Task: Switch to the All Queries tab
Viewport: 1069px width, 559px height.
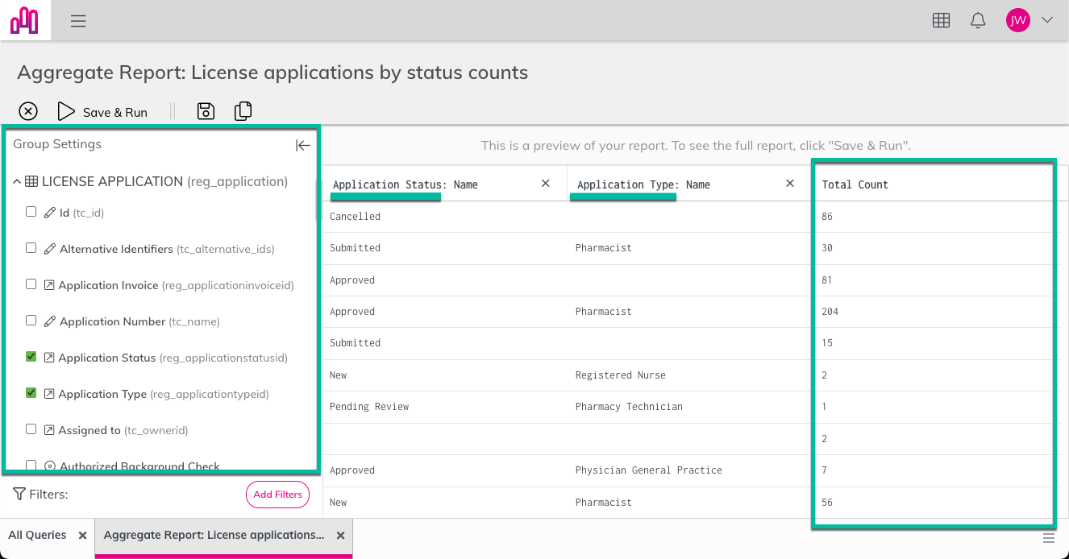Action: [37, 536]
